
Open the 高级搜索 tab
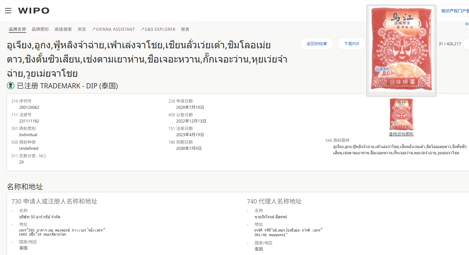(63, 29)
